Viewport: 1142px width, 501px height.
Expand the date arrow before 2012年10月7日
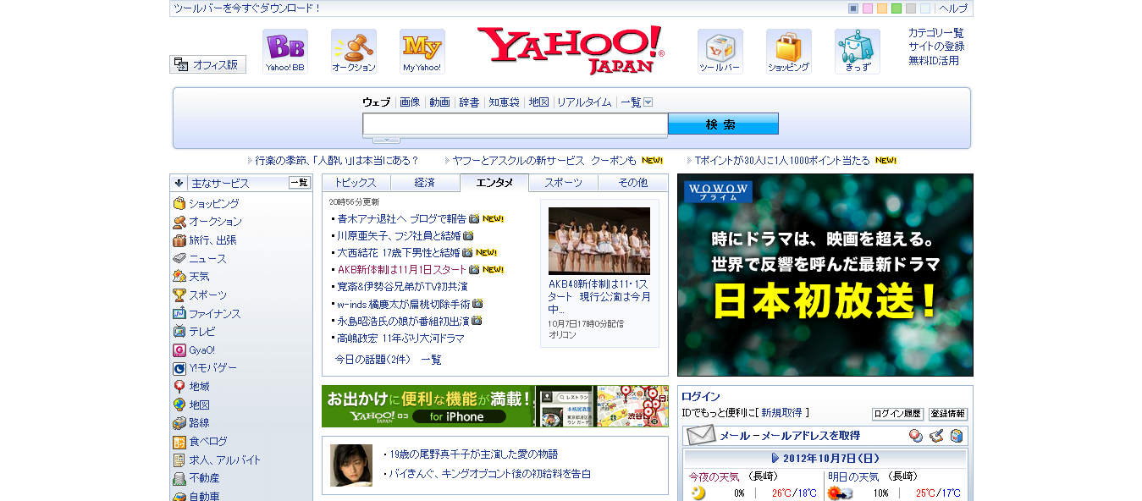[x=775, y=458]
